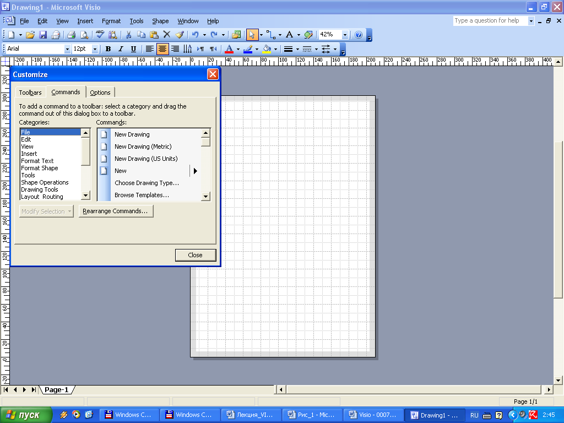Expand the New command submenu arrow
This screenshot has height=423, width=564.
(x=196, y=171)
